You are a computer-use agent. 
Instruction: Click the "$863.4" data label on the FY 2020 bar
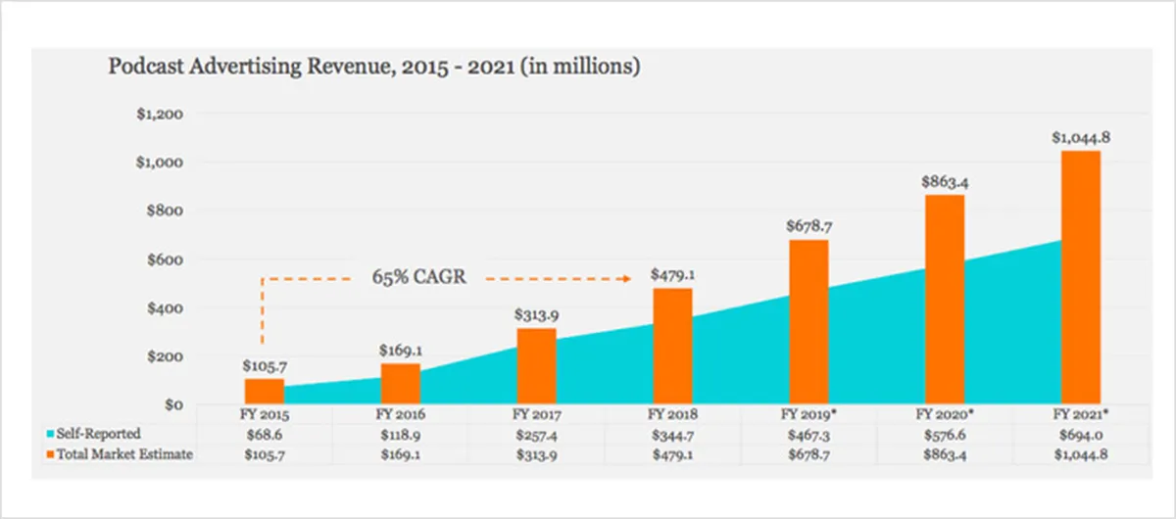(x=945, y=181)
